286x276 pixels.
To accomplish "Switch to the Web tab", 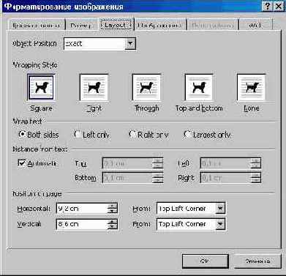I will 255,26.
